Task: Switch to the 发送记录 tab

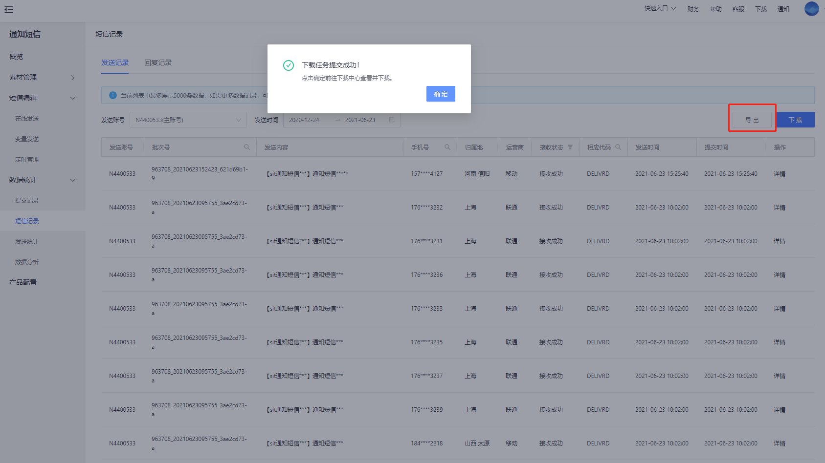Action: pos(115,63)
